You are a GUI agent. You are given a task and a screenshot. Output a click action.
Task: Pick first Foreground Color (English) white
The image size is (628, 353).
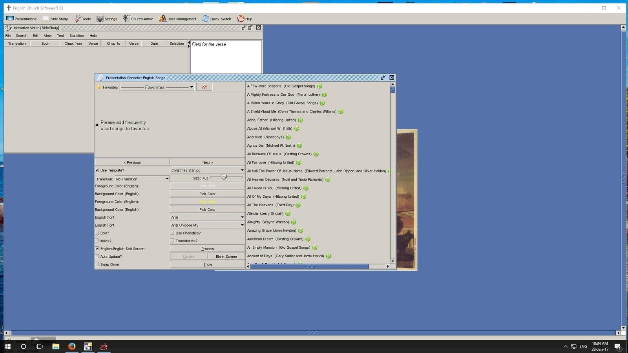tap(207, 186)
